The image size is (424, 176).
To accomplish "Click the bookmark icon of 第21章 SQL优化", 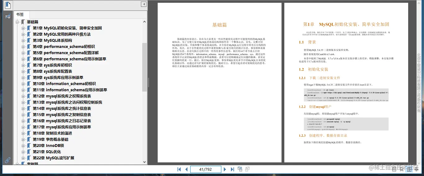I will (29, 152).
